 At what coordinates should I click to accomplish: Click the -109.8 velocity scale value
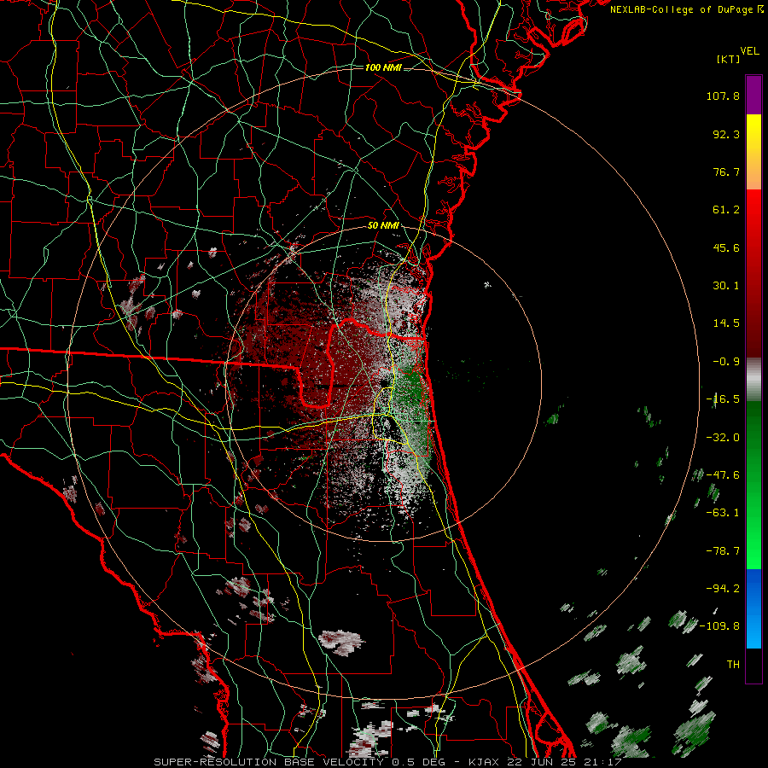(x=720, y=626)
